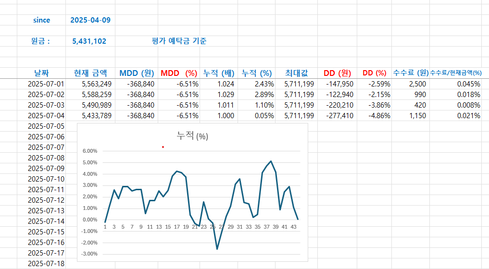Click drawdown percent -3.86%
Screen dimensions: 489x269
[x=374, y=105]
